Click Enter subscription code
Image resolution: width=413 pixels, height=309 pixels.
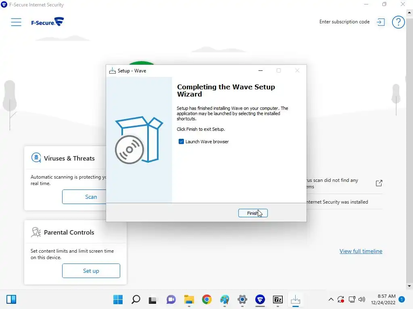click(x=344, y=22)
